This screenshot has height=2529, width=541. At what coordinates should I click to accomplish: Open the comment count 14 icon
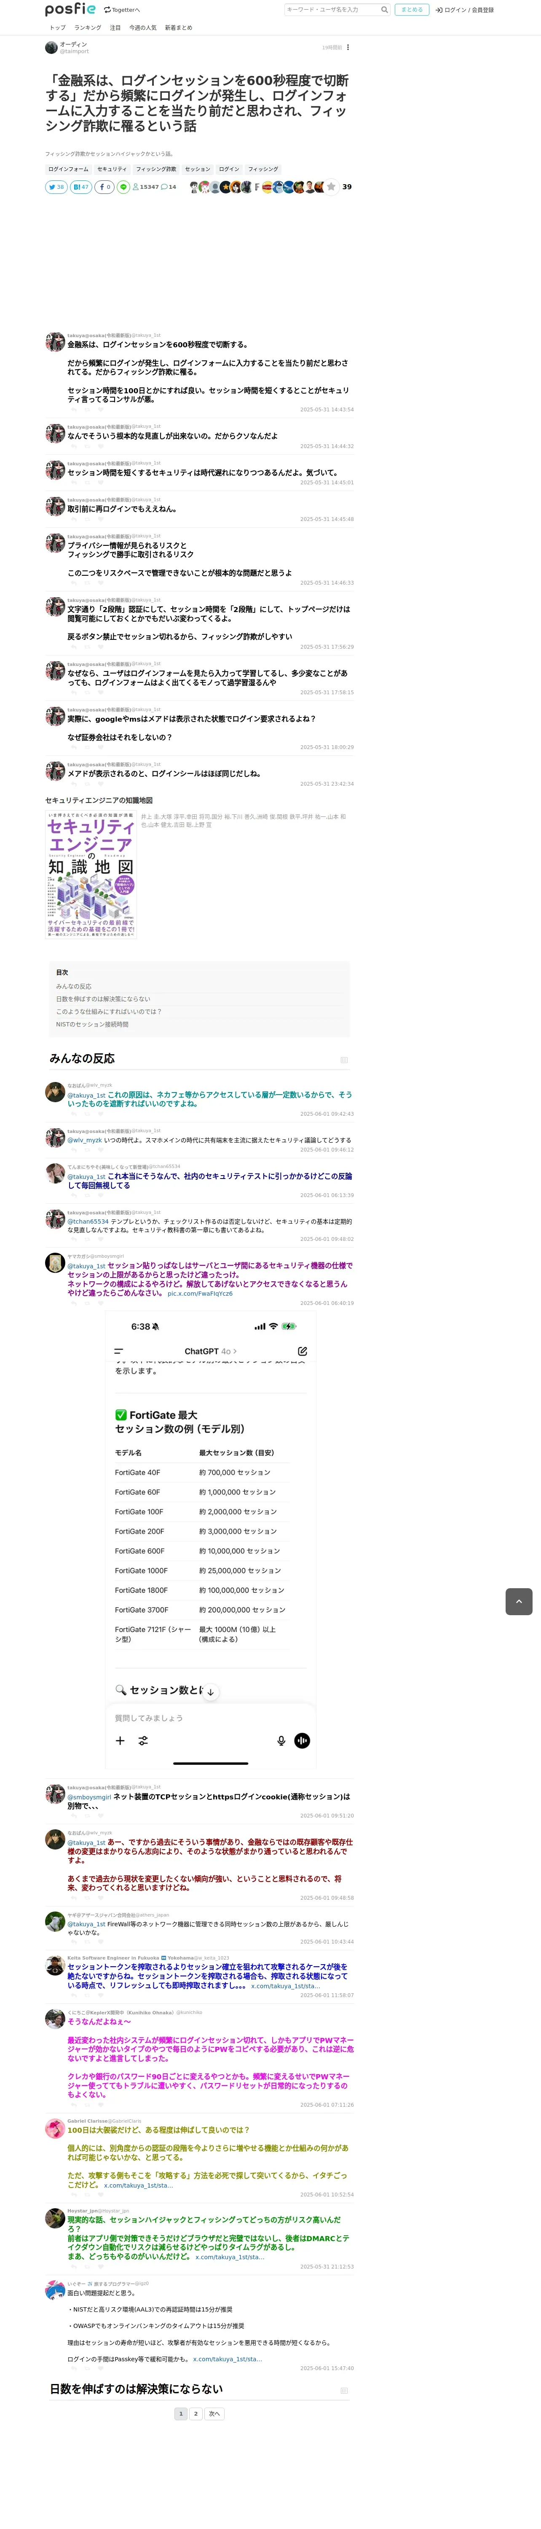point(169,187)
